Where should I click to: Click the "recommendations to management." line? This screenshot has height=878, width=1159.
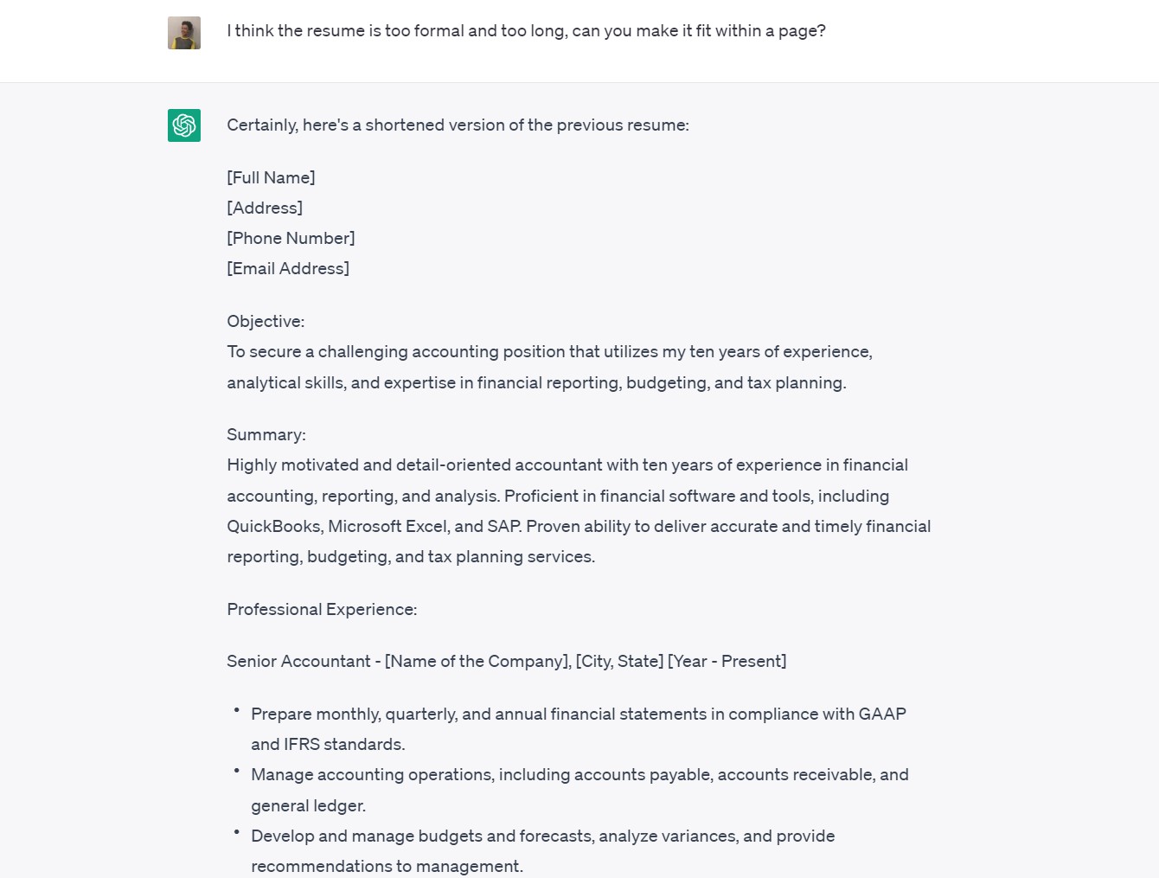tap(387, 867)
